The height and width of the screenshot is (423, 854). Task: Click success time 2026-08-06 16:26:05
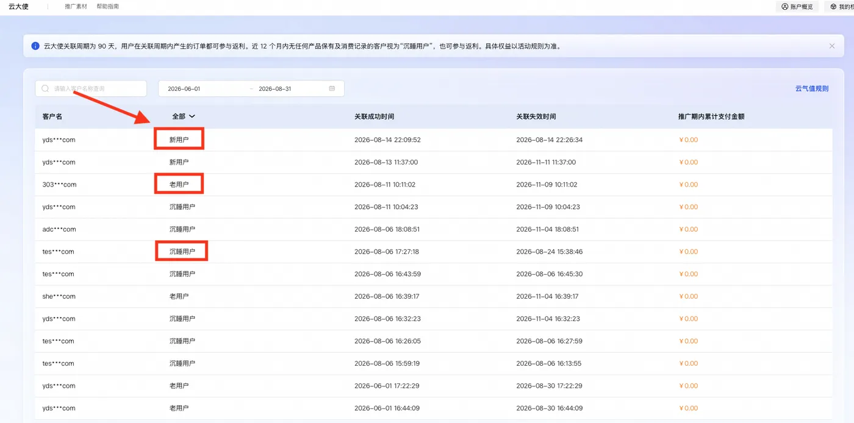(387, 341)
